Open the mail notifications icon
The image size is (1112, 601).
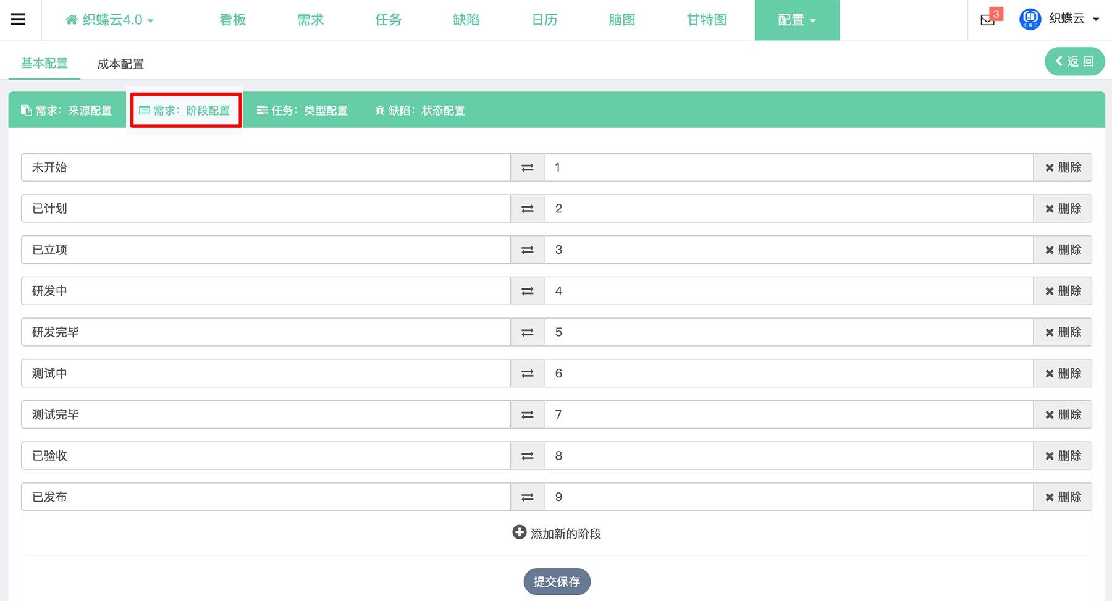point(988,20)
